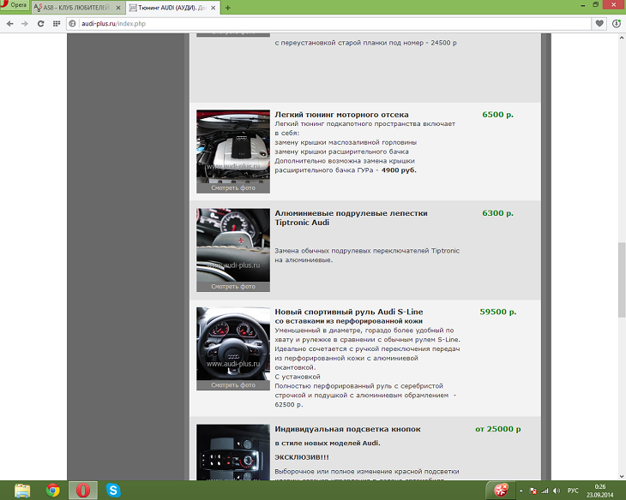Open Skype from the taskbar
Screen dimensions: 626x500
pyautogui.click(x=113, y=490)
